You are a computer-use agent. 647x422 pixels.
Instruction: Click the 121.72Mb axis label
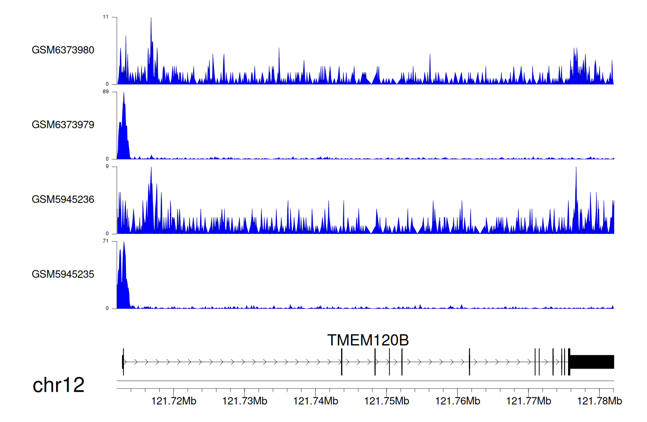pos(174,401)
